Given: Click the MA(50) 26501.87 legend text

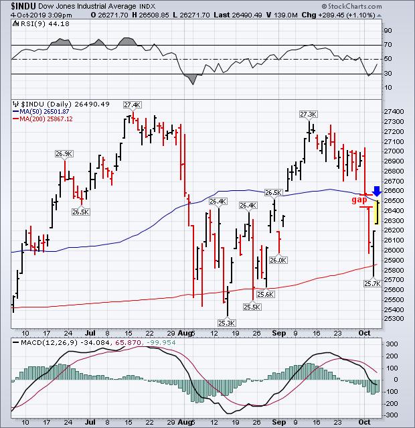Looking at the screenshot, I should 44,112.
